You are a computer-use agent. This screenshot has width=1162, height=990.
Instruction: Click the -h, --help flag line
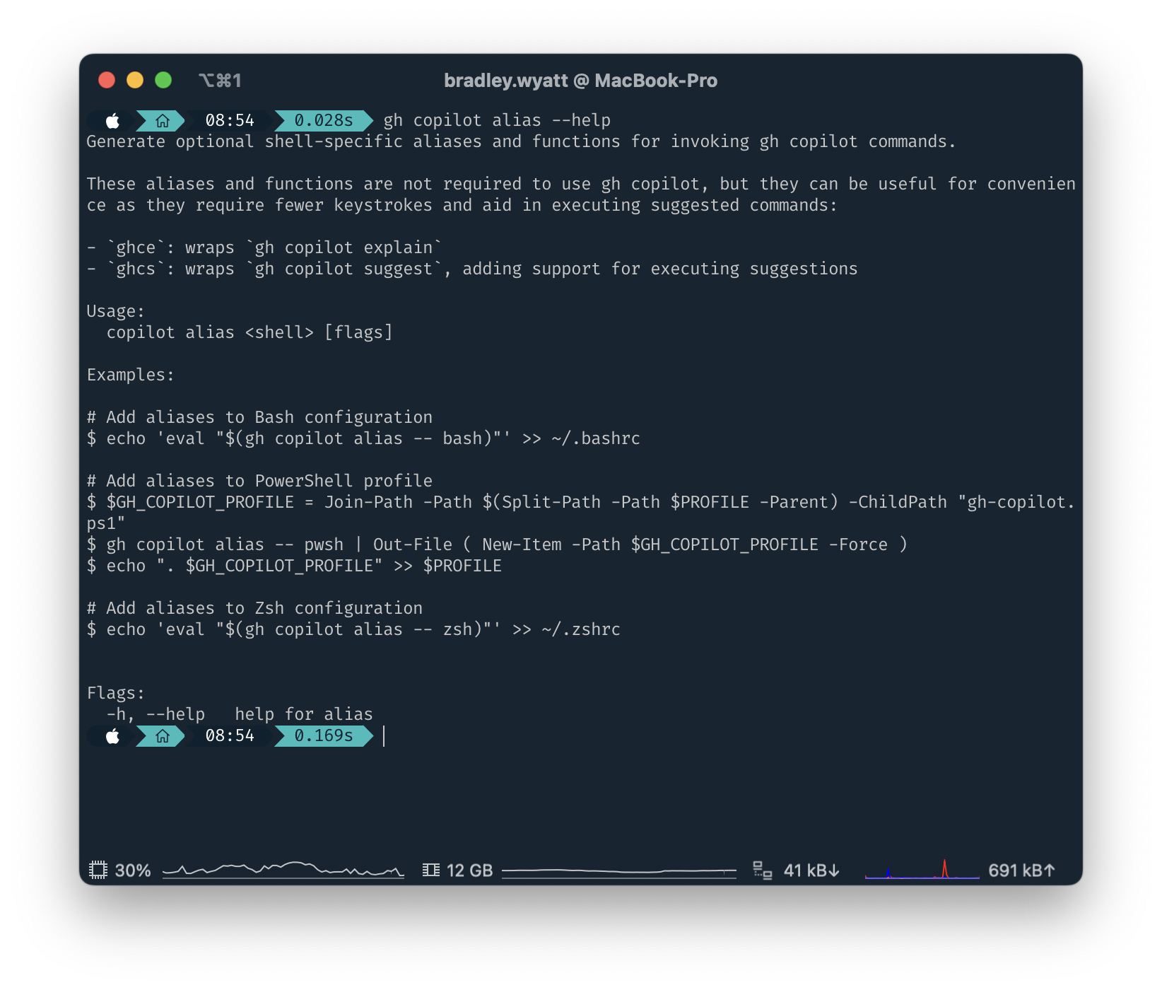click(x=240, y=714)
